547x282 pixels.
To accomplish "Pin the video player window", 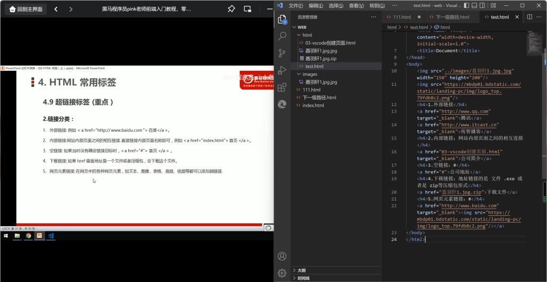I will point(231,9).
